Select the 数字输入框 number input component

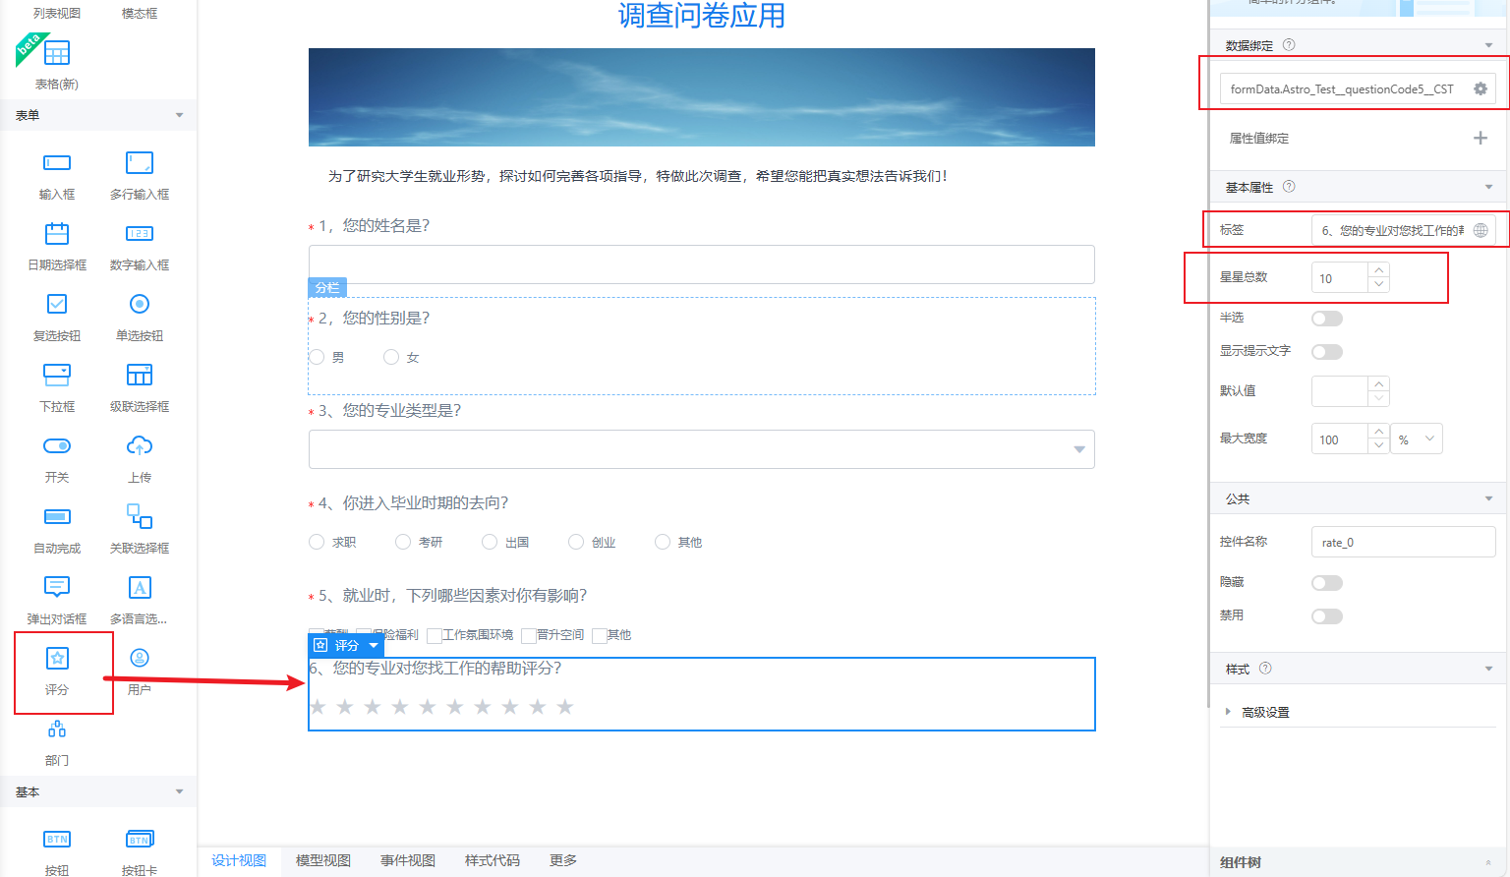[x=140, y=234]
